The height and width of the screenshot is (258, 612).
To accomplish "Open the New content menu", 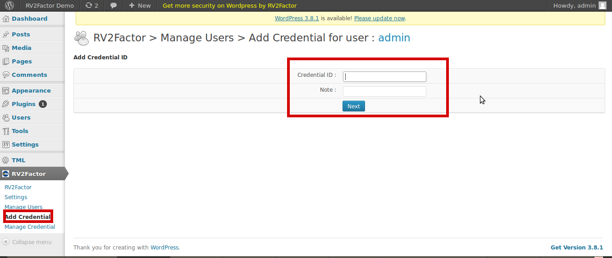I will [140, 5].
